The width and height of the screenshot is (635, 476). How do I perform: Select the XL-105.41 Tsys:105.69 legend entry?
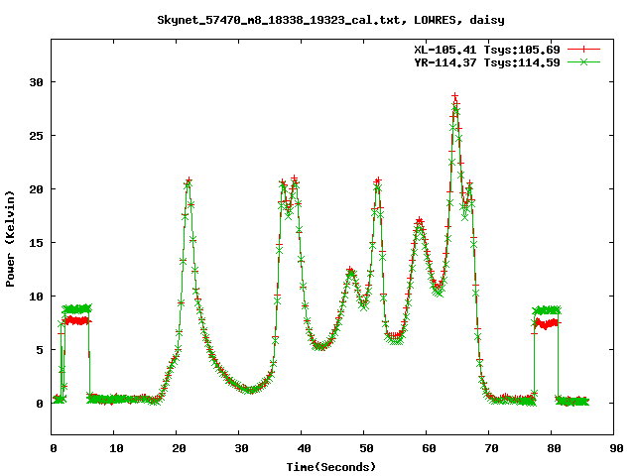[487, 50]
